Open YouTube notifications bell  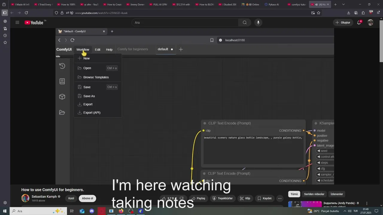coord(359,22)
